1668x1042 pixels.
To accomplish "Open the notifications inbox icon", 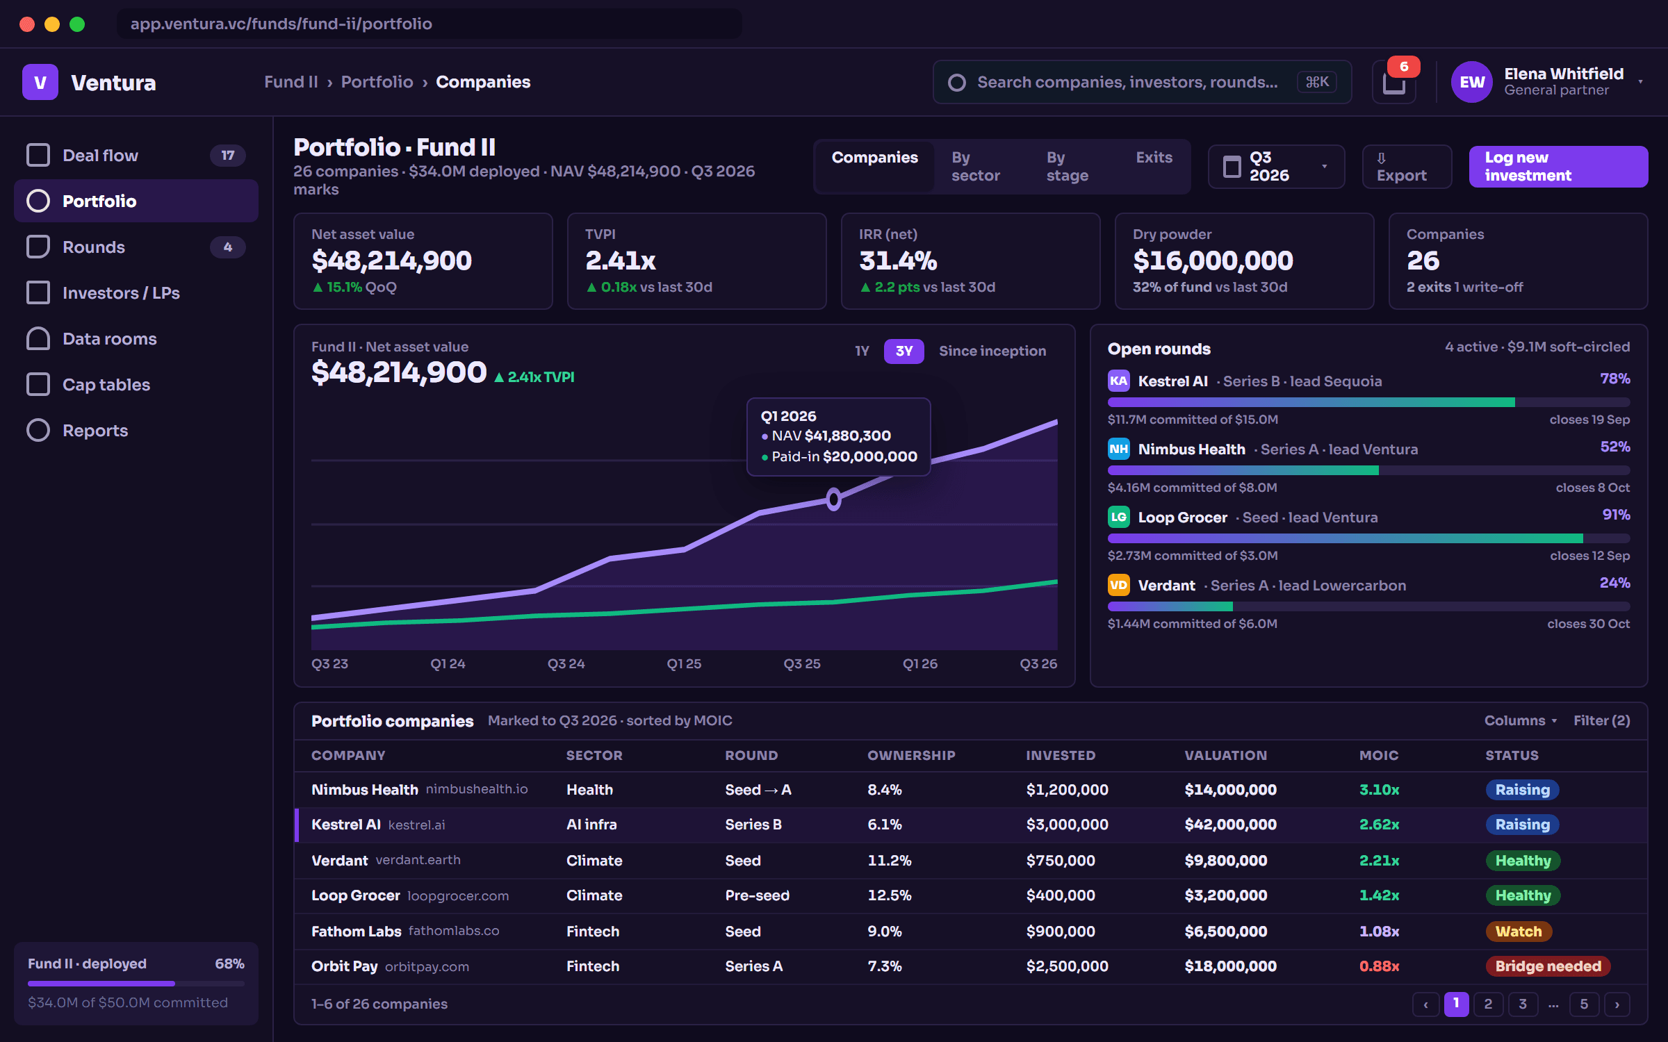I will coord(1393,82).
